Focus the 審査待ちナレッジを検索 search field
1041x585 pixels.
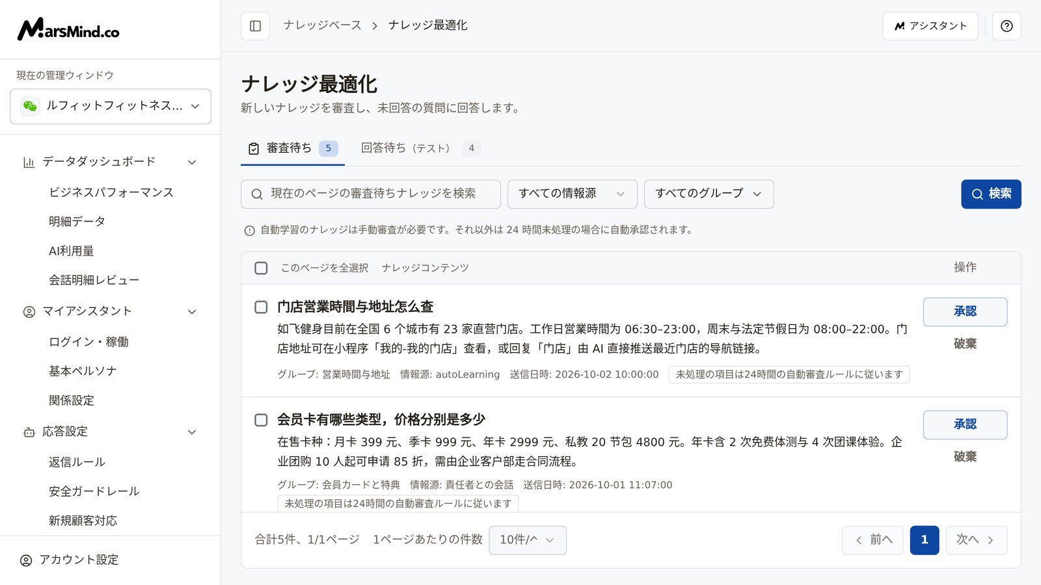click(371, 194)
